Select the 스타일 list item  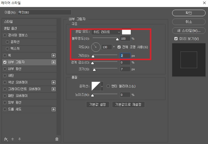(29, 22)
